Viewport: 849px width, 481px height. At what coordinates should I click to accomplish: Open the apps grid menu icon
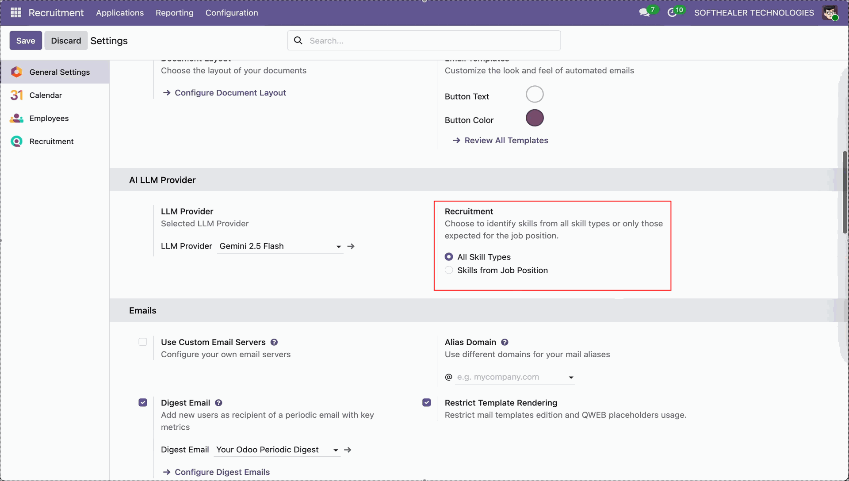16,13
